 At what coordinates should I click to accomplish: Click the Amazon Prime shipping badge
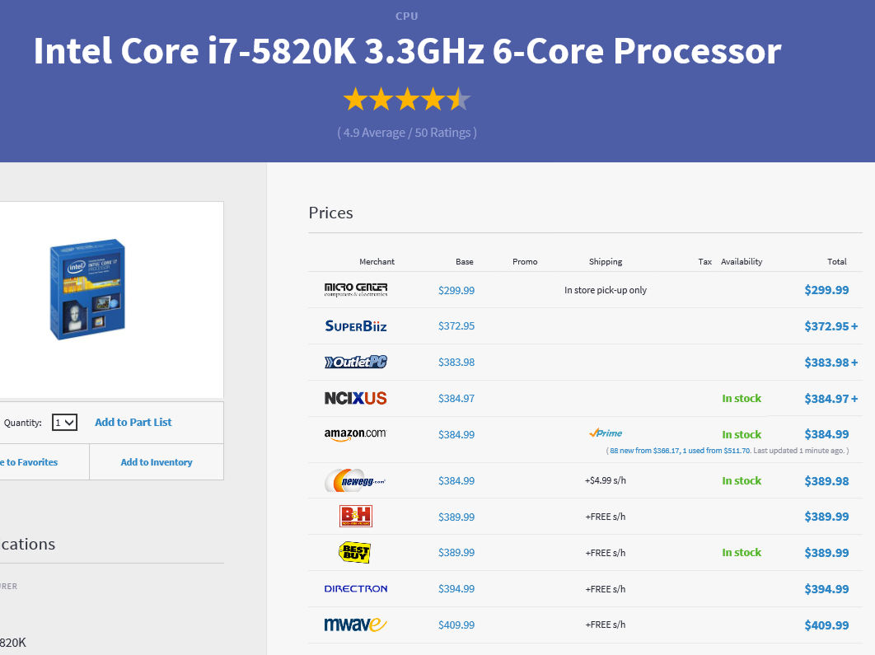606,433
